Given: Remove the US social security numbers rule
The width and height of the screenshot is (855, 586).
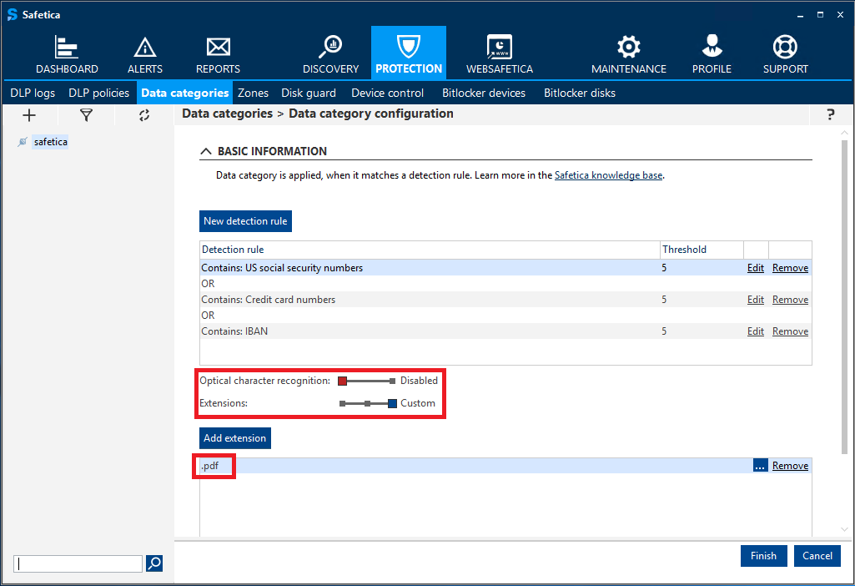Looking at the screenshot, I should point(790,268).
